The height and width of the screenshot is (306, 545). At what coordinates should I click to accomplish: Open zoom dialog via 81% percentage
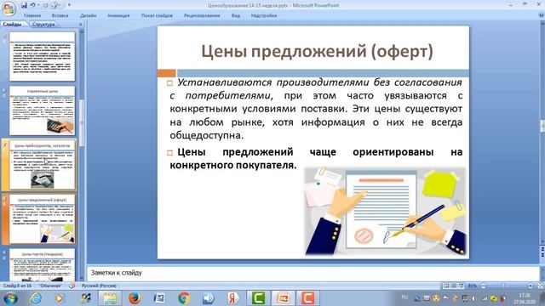472,286
